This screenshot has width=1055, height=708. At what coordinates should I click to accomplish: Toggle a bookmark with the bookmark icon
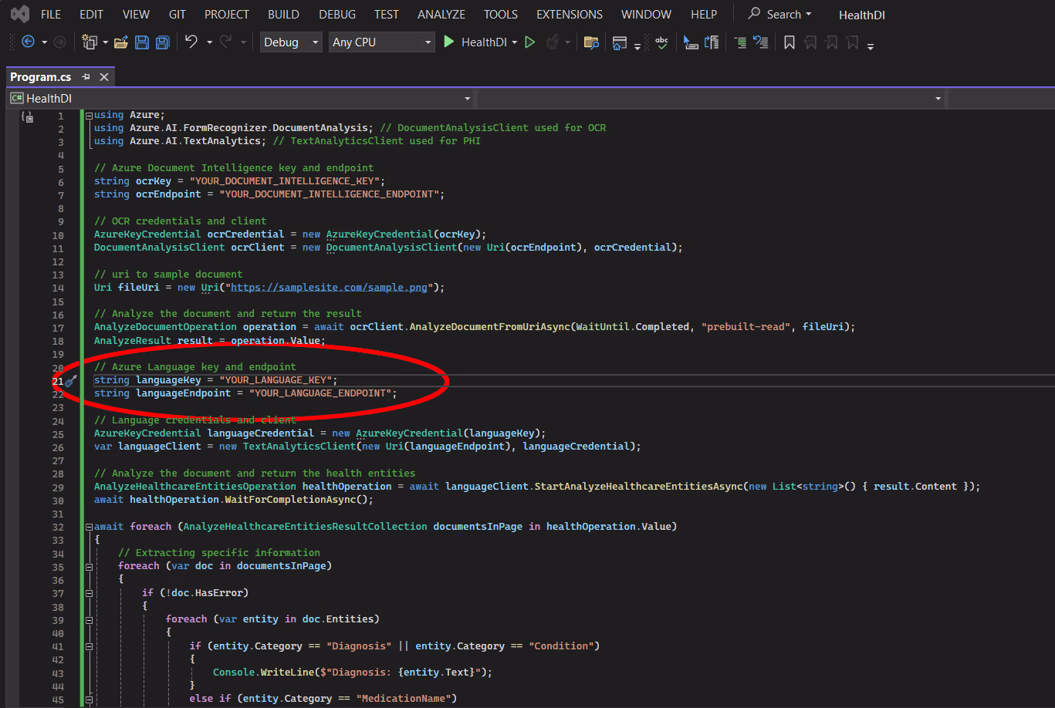pos(789,42)
